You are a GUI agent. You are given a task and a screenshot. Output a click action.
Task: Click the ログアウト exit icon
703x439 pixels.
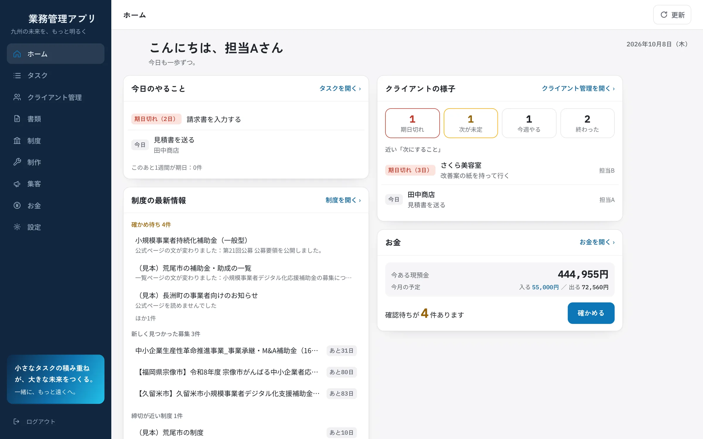point(16,421)
